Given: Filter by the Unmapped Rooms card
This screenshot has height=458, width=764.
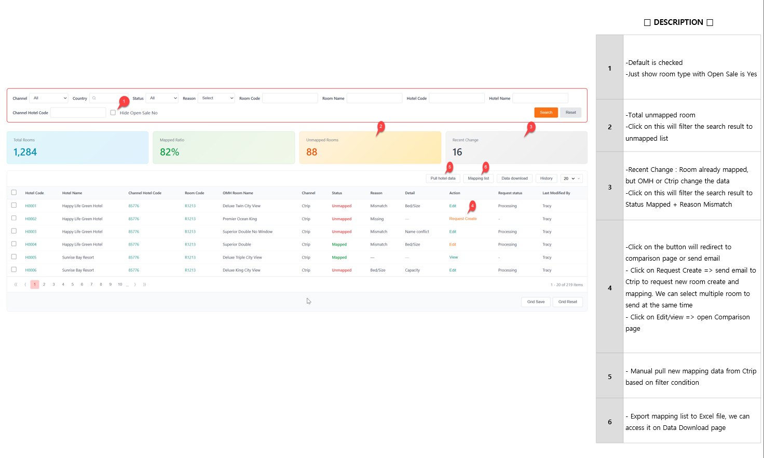Looking at the screenshot, I should pos(370,147).
